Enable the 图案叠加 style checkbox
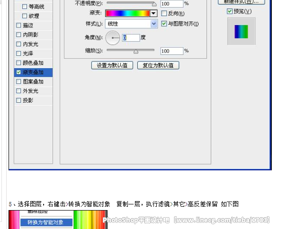The image size is (296, 229). [x=18, y=81]
